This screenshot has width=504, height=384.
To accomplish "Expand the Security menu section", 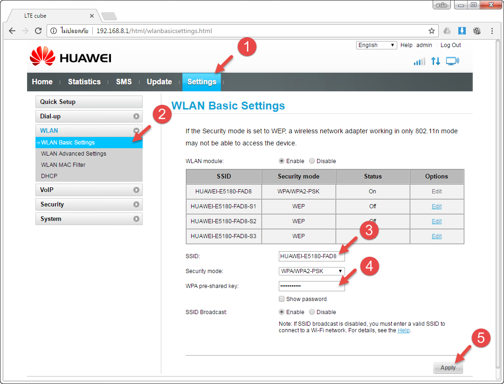I will 89,205.
